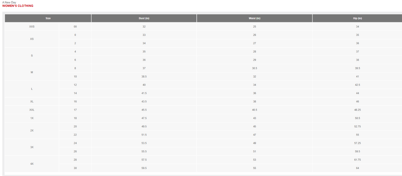Click the A New Day brand label
This screenshot has height=176, width=402.
(x=9, y=2)
